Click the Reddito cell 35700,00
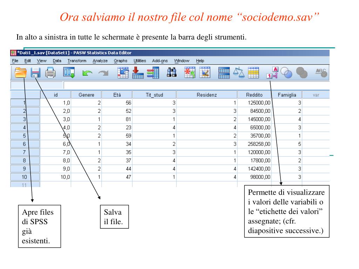This screenshot has height=269, width=359. pyautogui.click(x=255, y=136)
